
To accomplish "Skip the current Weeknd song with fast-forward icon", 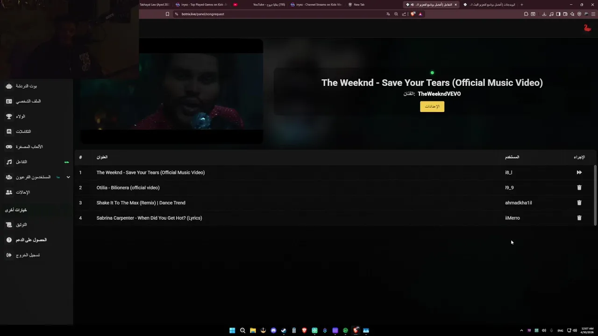I will (x=579, y=172).
